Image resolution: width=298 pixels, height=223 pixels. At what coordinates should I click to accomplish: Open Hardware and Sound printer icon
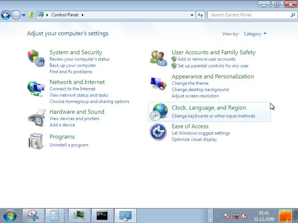coord(37,118)
